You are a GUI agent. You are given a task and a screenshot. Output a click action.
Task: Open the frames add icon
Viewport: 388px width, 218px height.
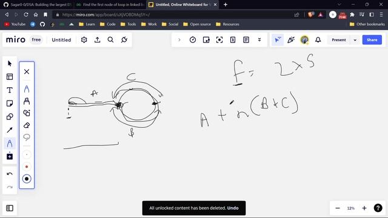click(206, 40)
